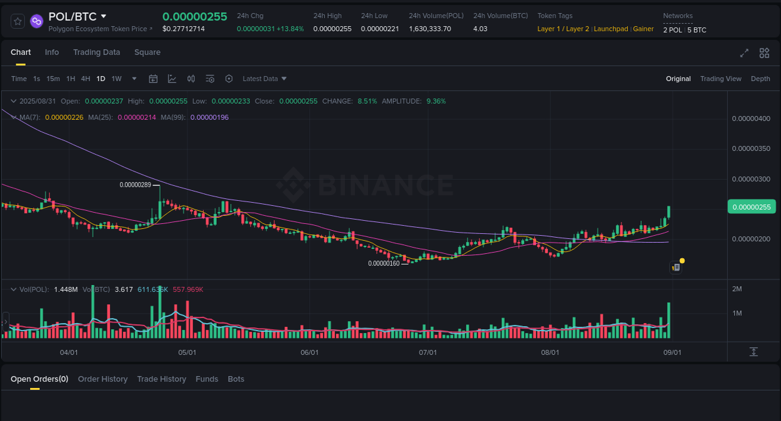The height and width of the screenshot is (421, 781).
Task: Select the 1D interval
Action: 101,79
